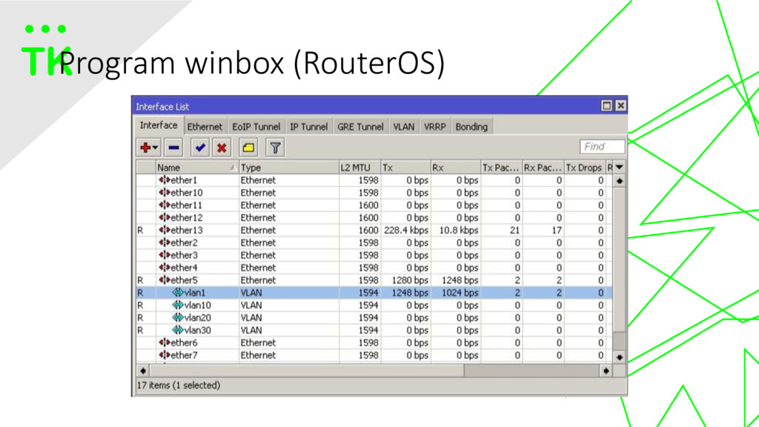Click the ether10 interface icon
Screen dimensions: 759x427
165,193
